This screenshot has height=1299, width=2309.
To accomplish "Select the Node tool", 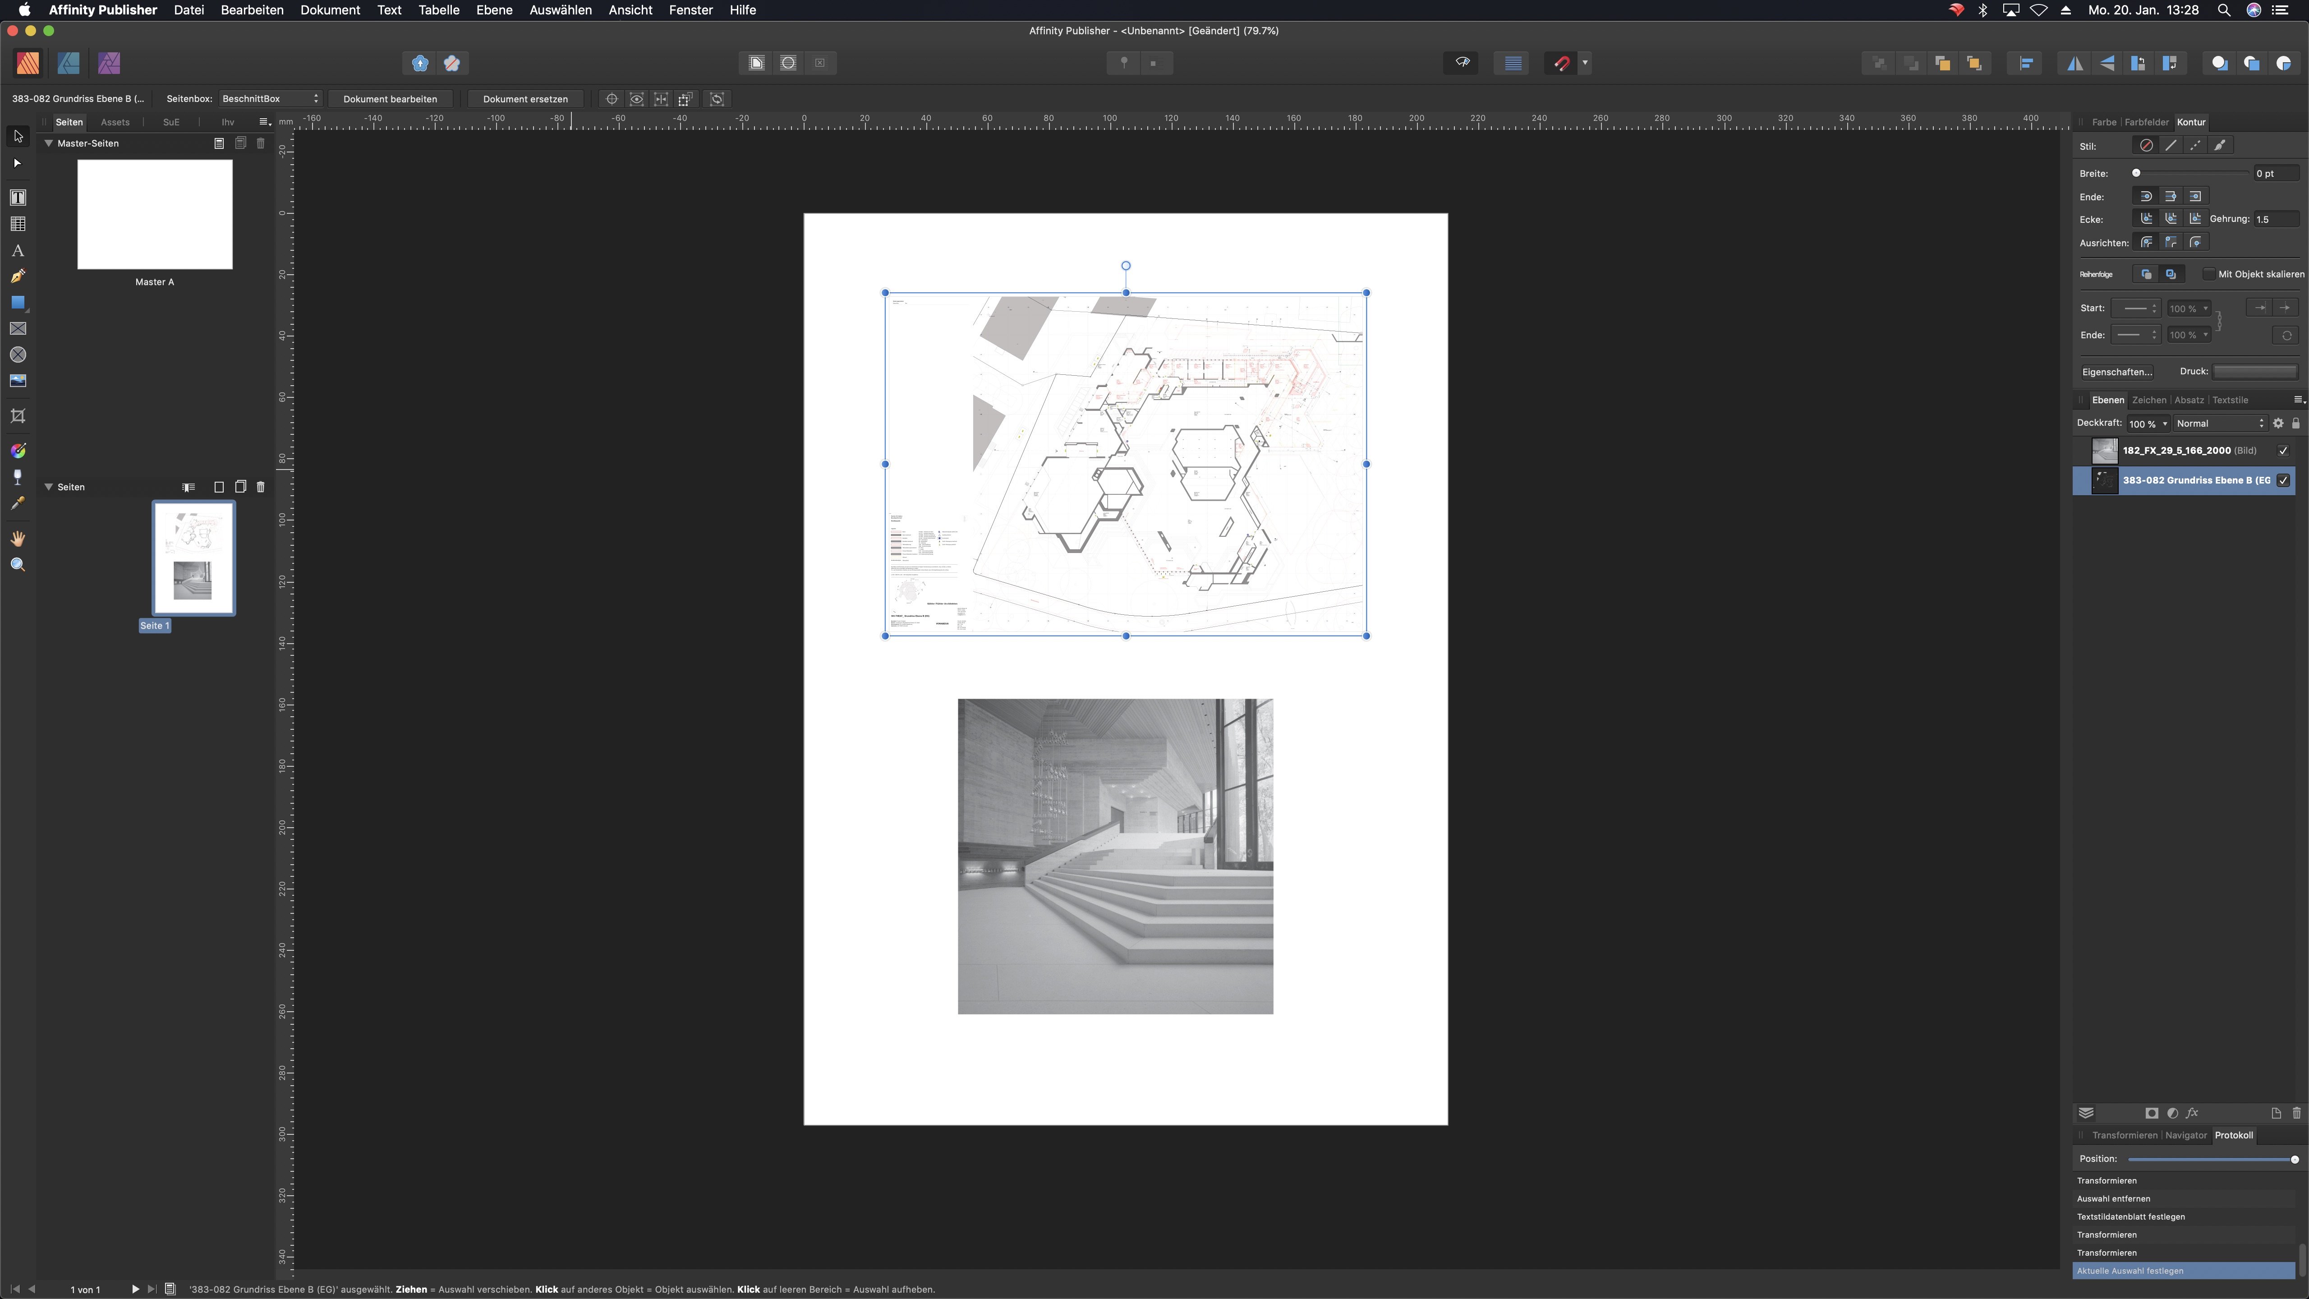I will (x=18, y=163).
